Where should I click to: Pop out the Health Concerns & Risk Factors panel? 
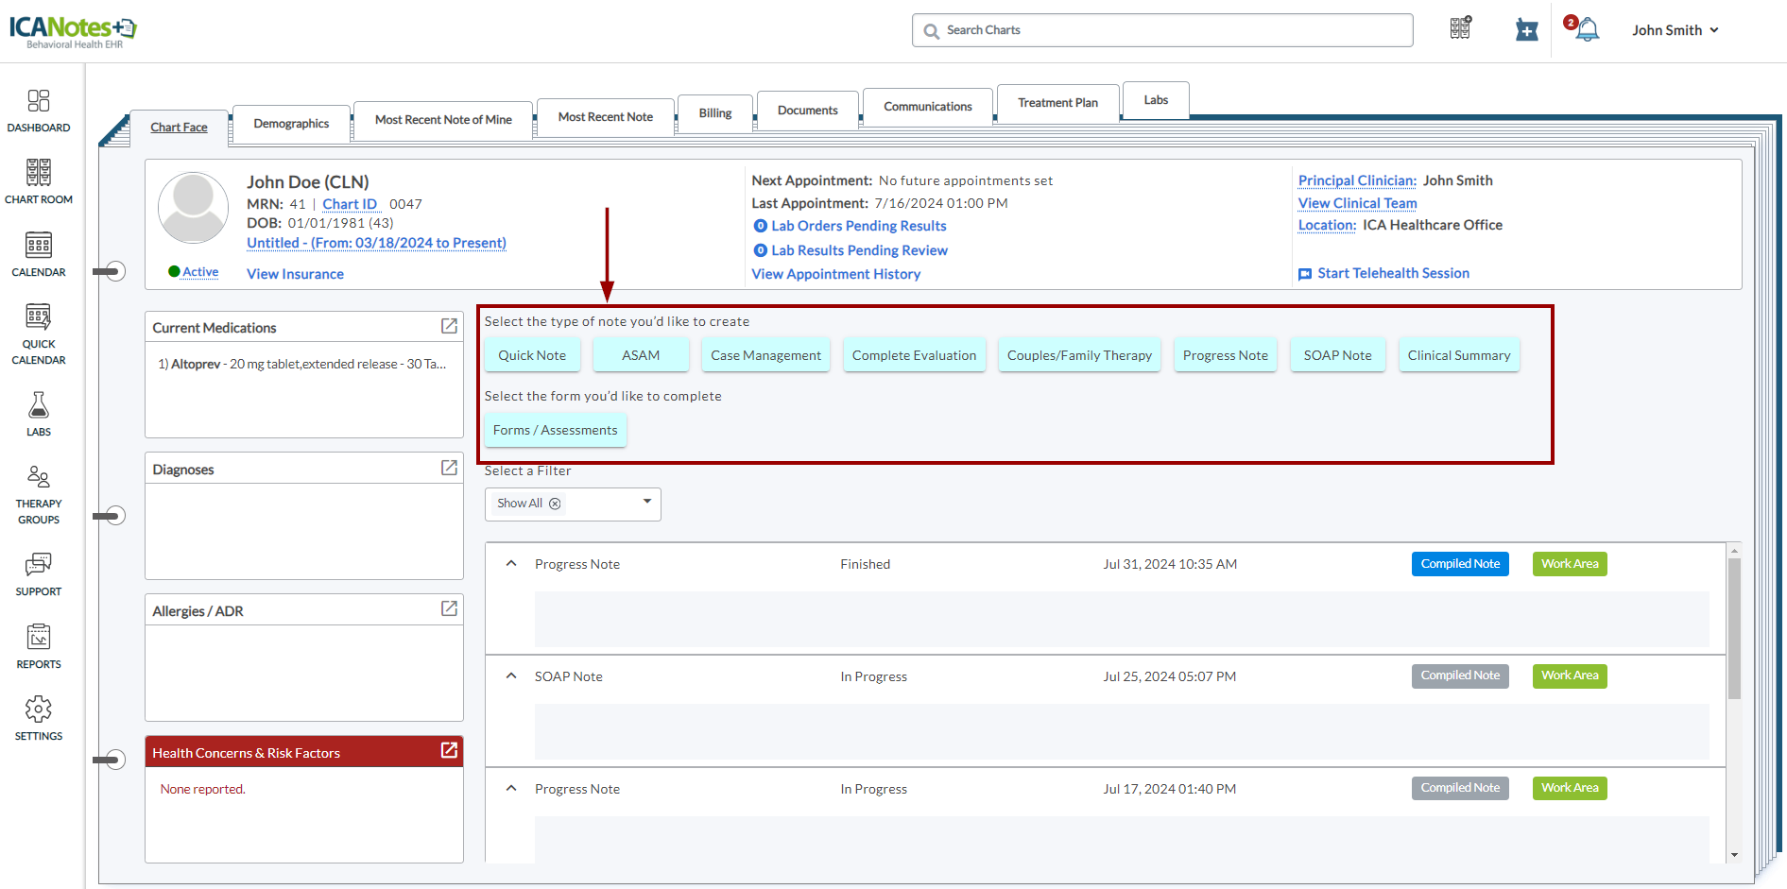click(449, 750)
